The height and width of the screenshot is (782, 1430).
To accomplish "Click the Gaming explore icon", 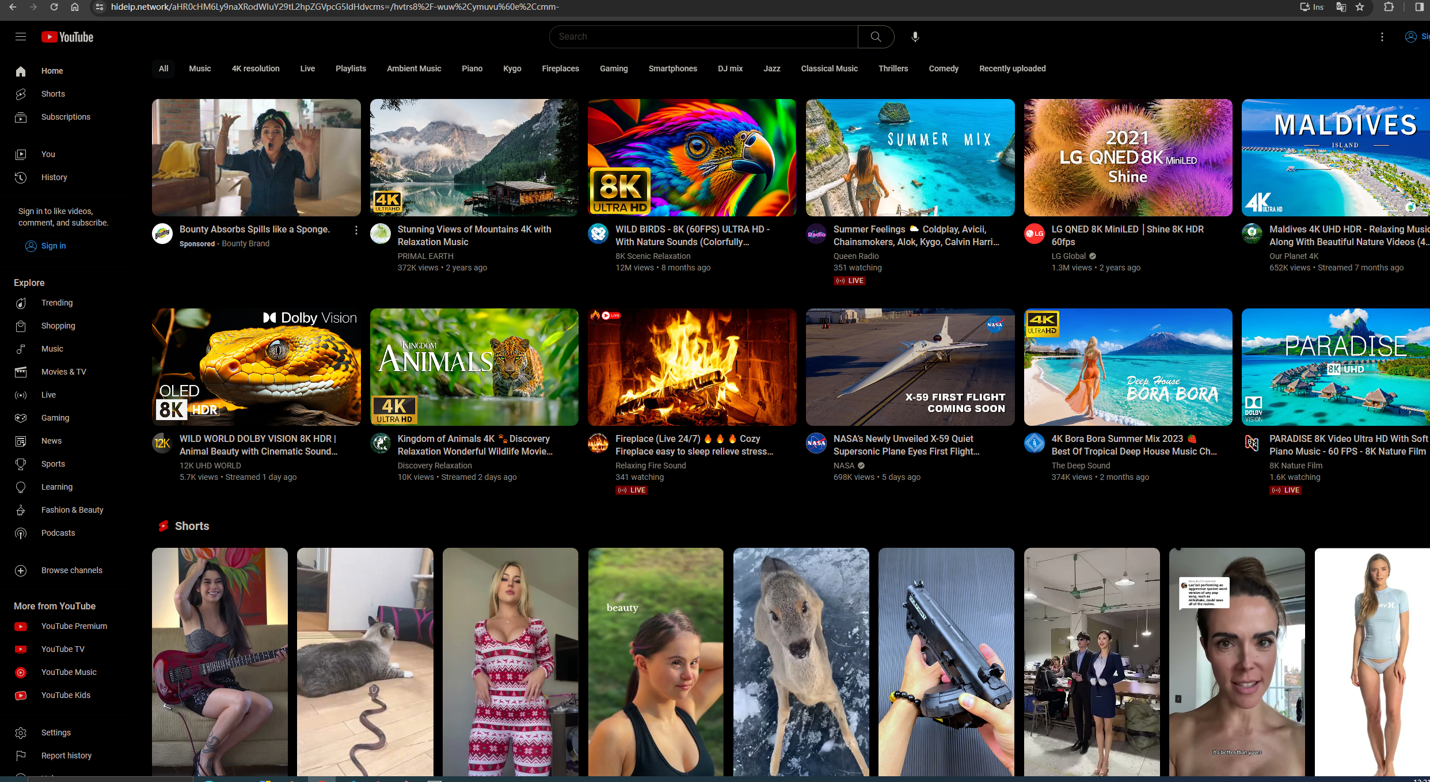I will [x=21, y=418].
